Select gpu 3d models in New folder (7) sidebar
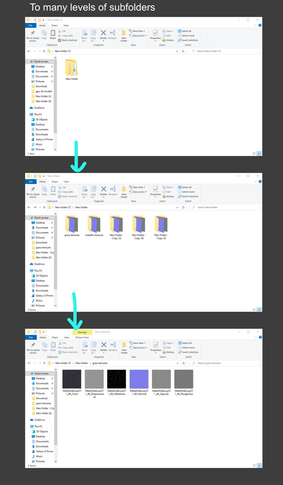 pos(42,91)
